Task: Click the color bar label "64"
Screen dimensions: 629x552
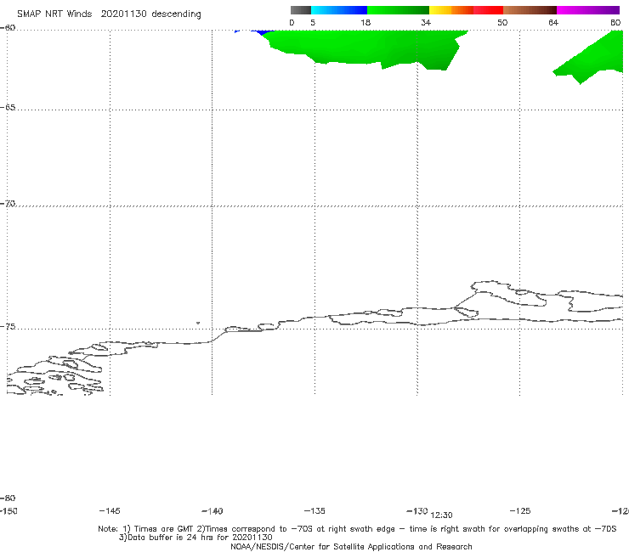Action: tap(553, 23)
